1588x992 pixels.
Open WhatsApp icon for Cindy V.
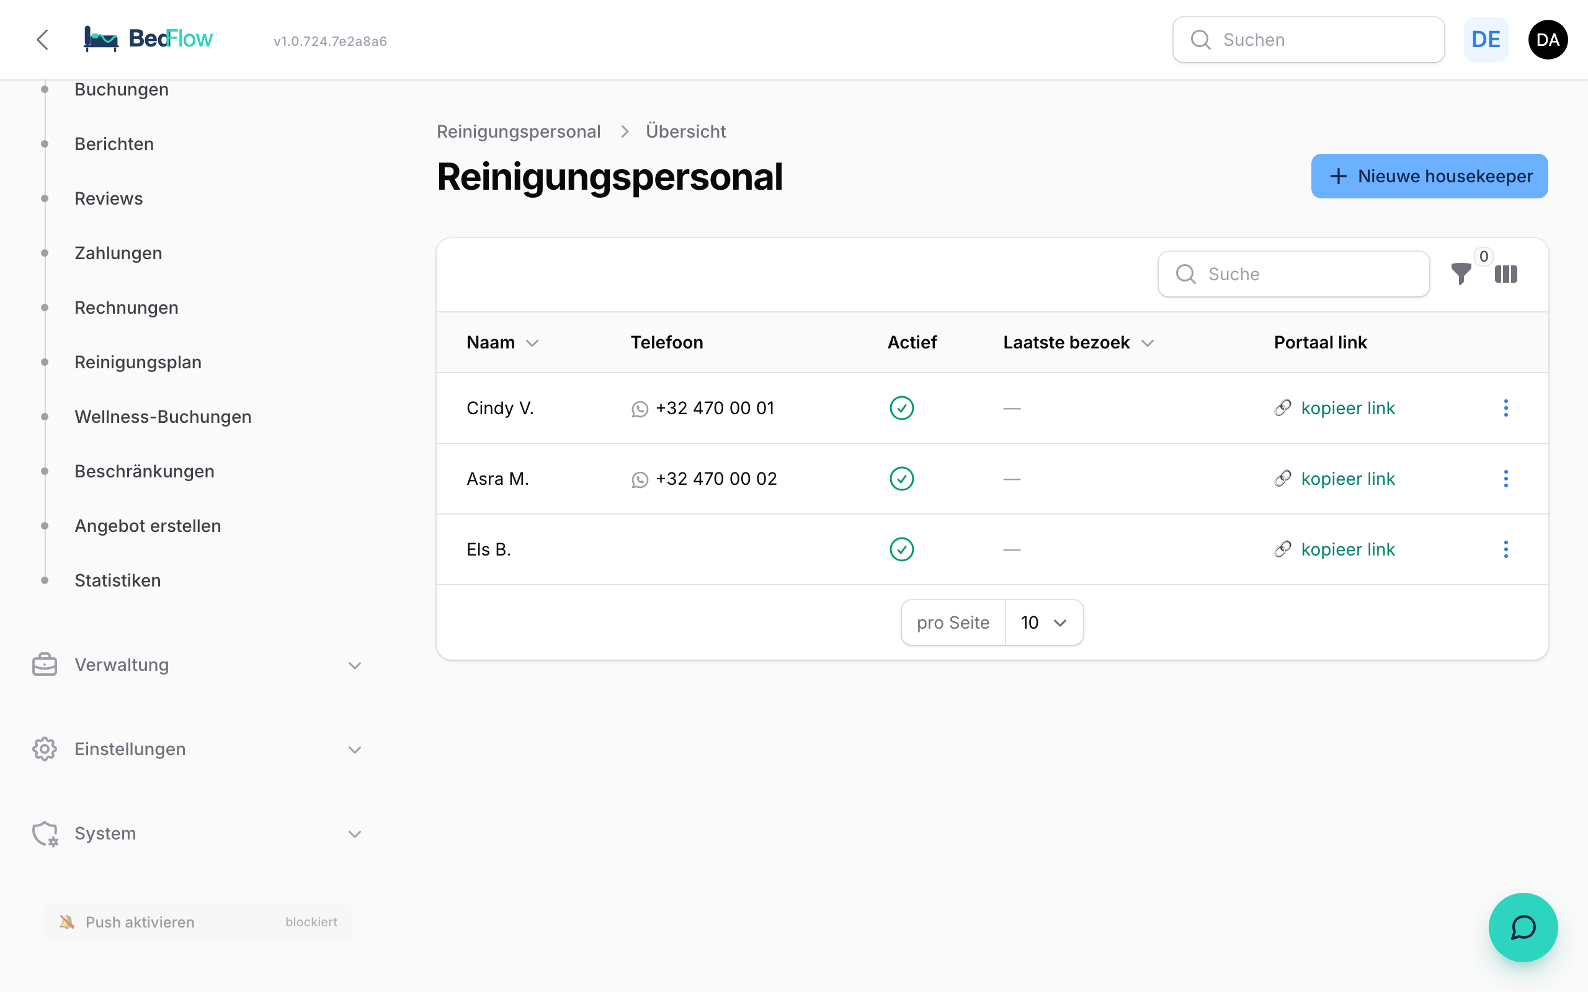pos(640,409)
